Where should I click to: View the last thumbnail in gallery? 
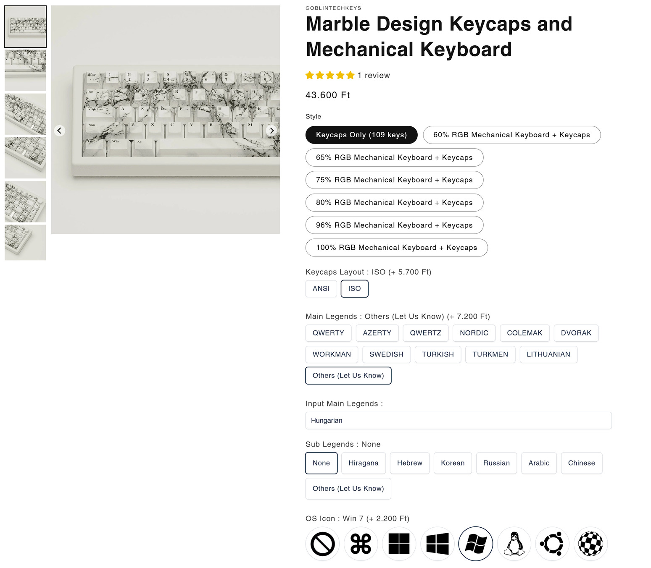click(25, 242)
